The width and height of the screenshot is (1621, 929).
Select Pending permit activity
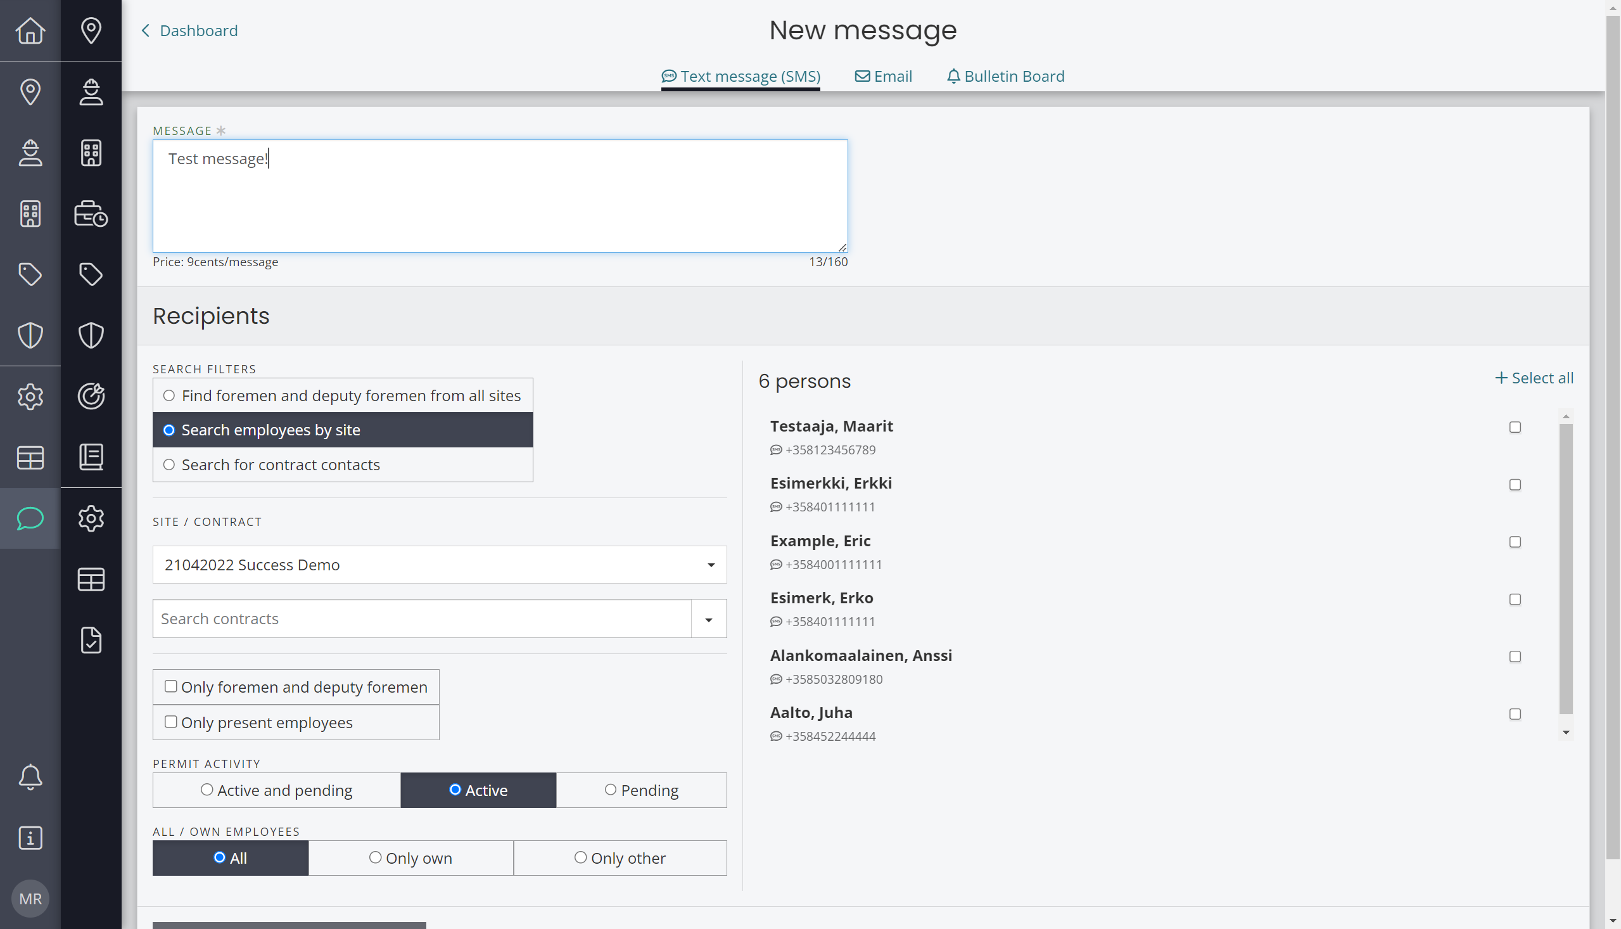click(641, 791)
